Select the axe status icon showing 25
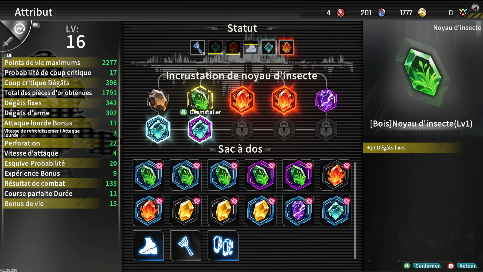Screen dimensions: 483x272 click(x=198, y=48)
